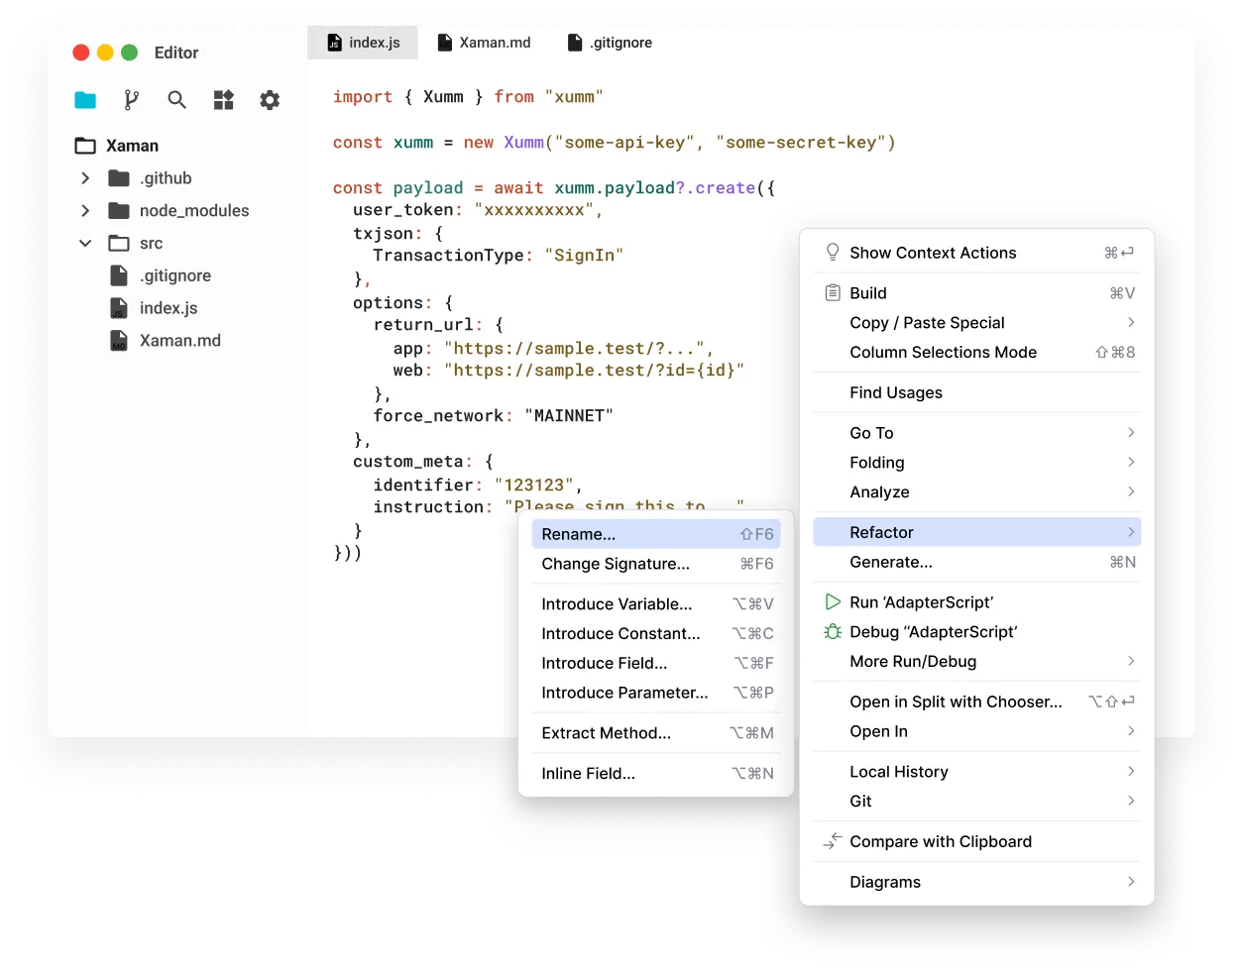The height and width of the screenshot is (973, 1241).
Task: Click Compare with Clipboard
Action: pos(940,842)
